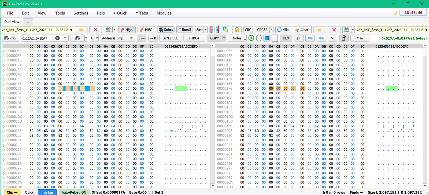Viewport: 429px width, 195px height.
Task: Click the blue-red sync bar icon left of A/B
Action: click(x=214, y=30)
